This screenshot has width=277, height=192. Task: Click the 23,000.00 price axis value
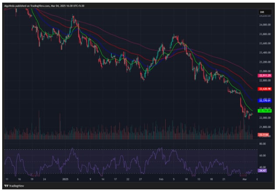click(x=265, y=71)
